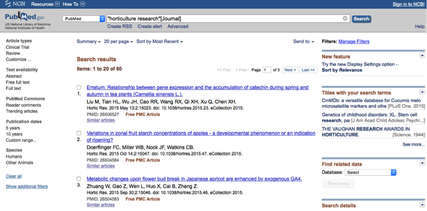Click the Manage Filters link

click(354, 42)
